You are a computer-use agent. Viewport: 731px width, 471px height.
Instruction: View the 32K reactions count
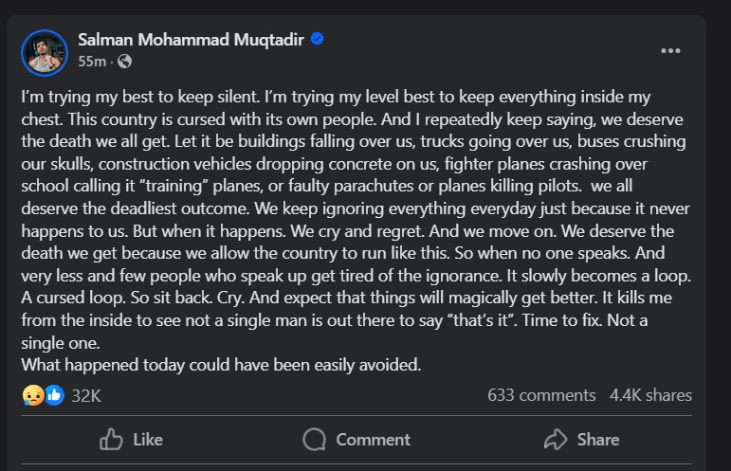click(86, 395)
